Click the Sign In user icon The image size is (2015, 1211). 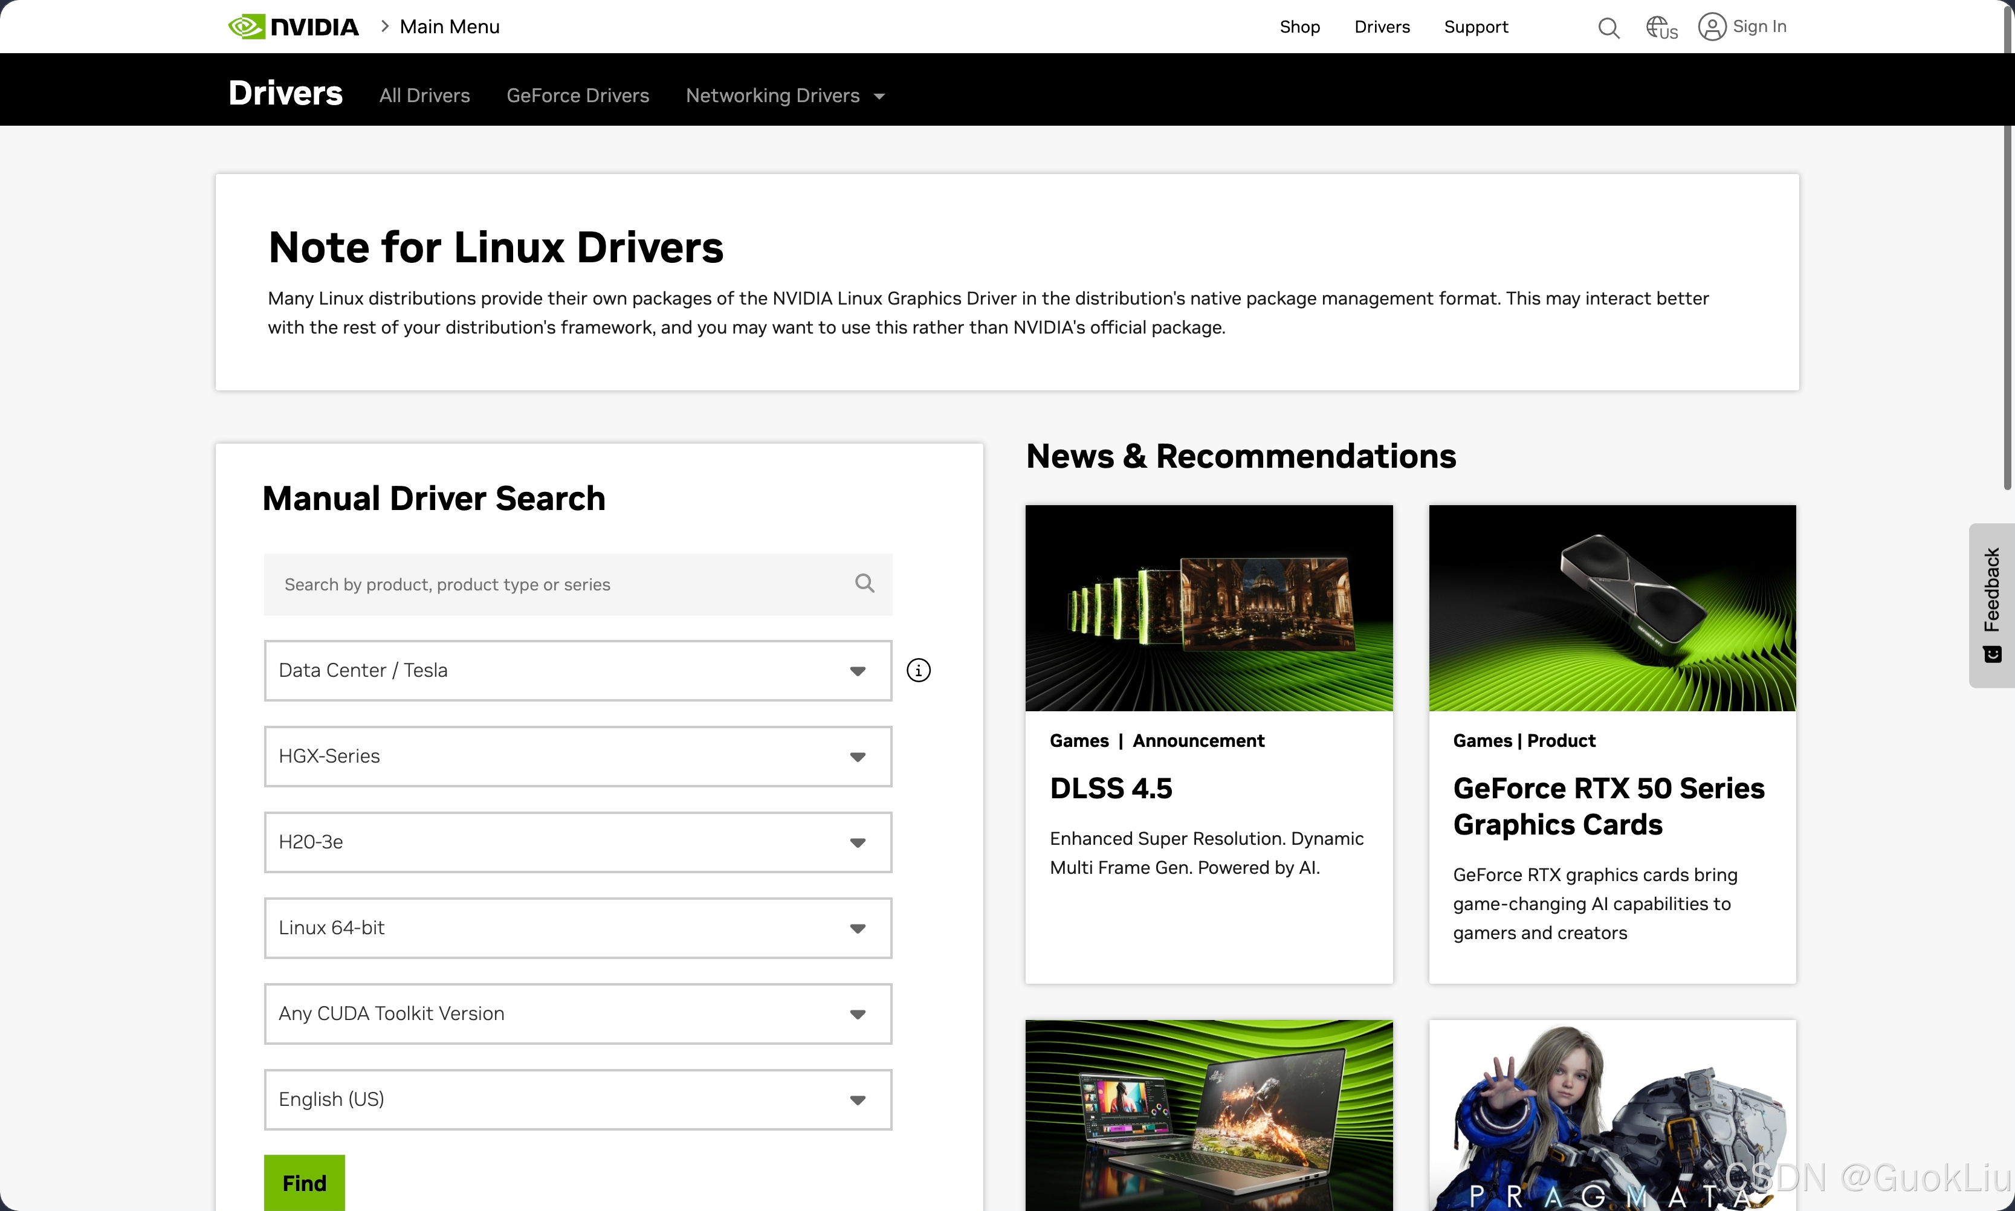(x=1712, y=27)
